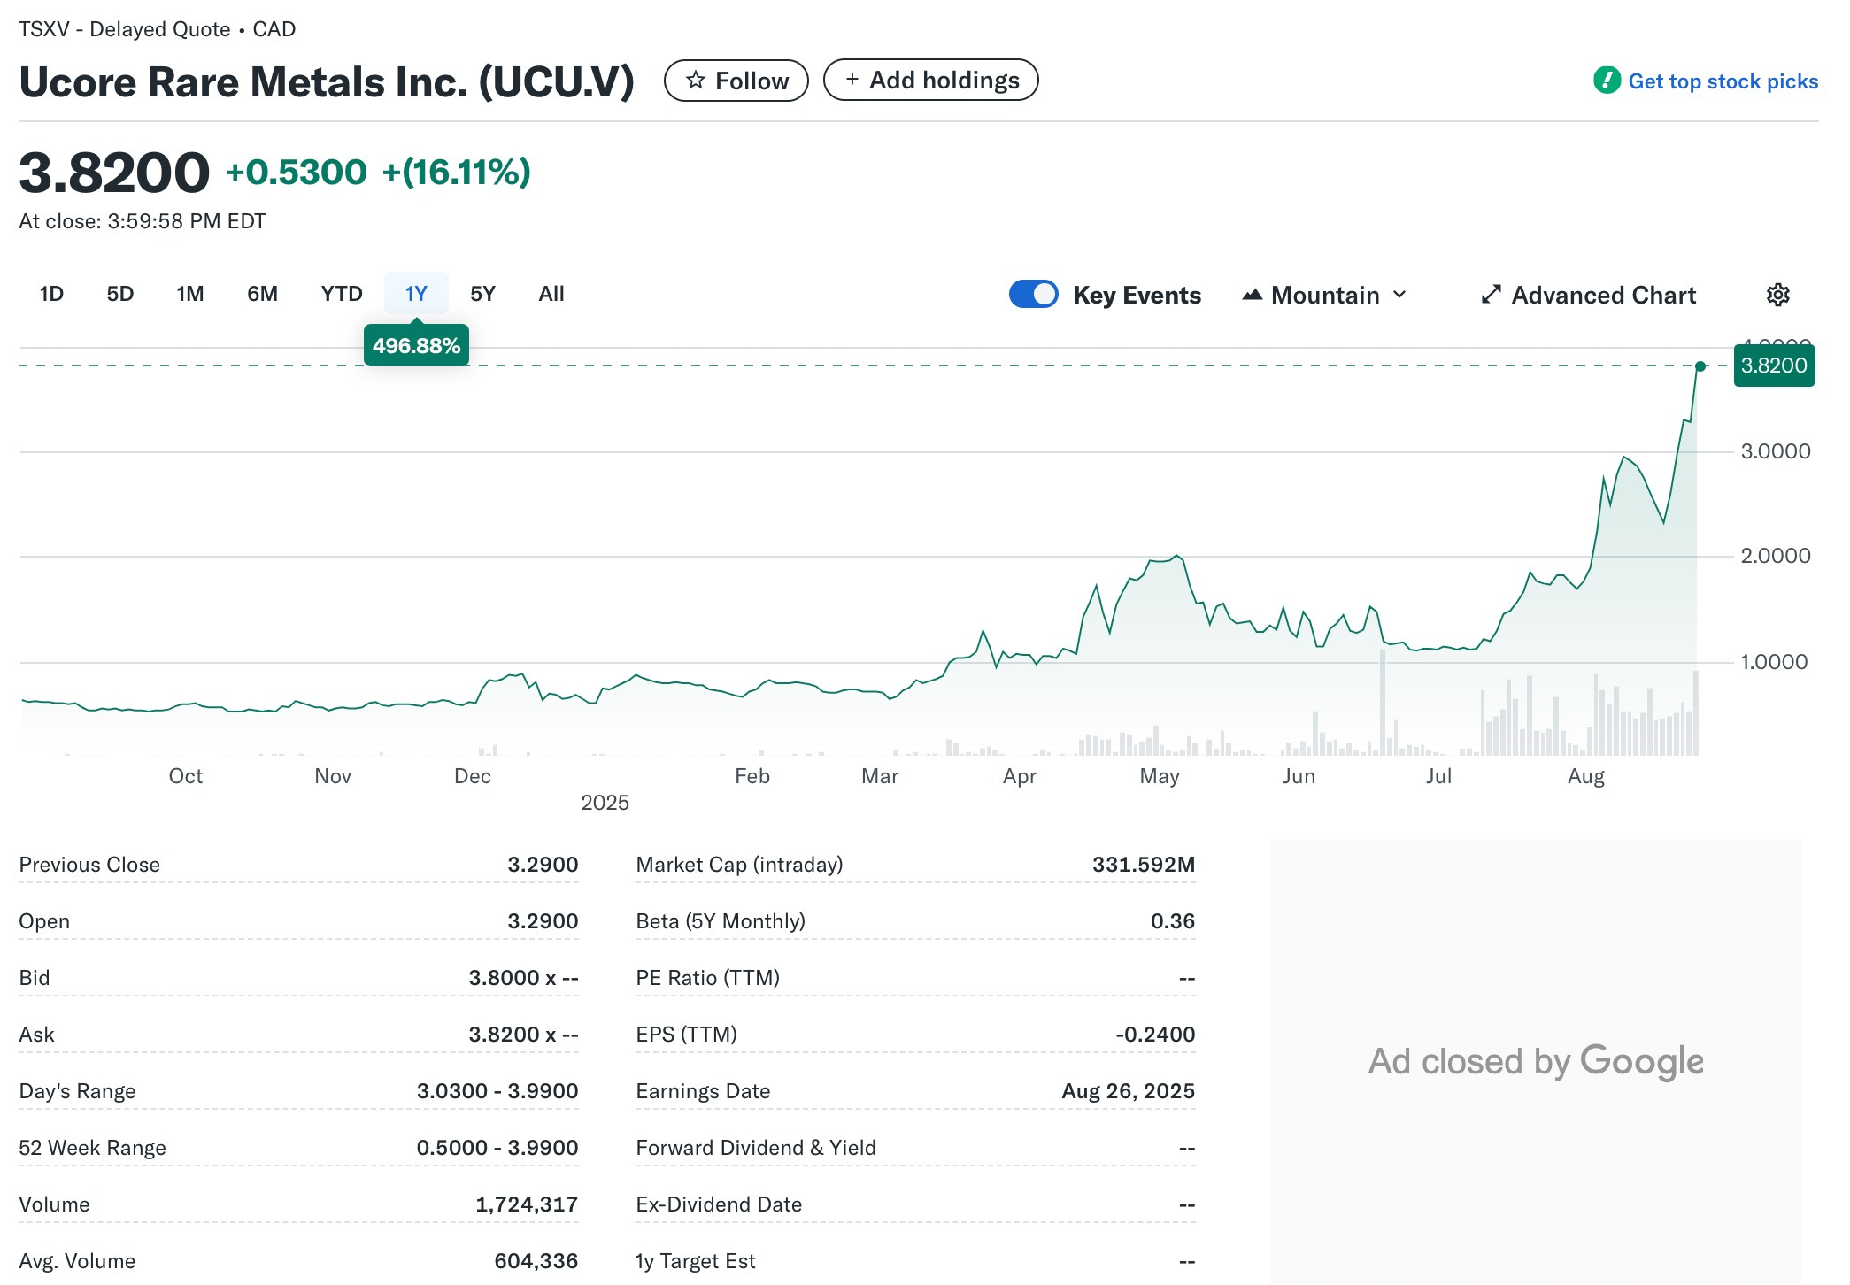1850x1285 pixels.
Task: Choose the 6M chart range
Action: (x=262, y=294)
